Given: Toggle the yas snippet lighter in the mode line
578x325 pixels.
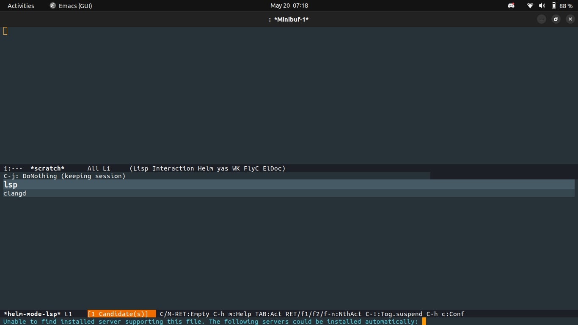Looking at the screenshot, I should click(x=222, y=168).
